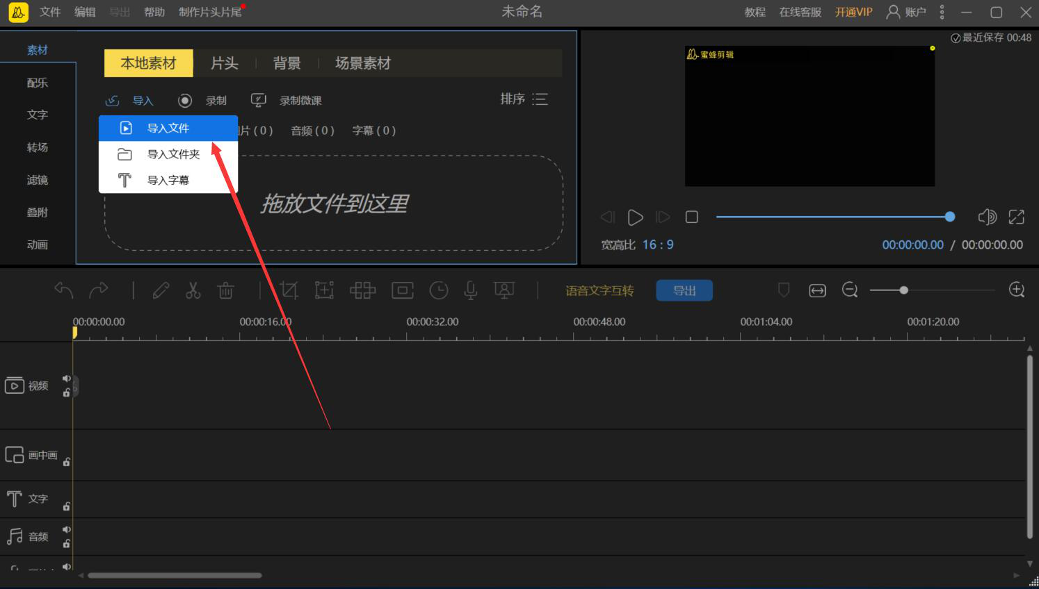The height and width of the screenshot is (589, 1039).
Task: Click the freeze frame icon
Action: [x=403, y=290]
